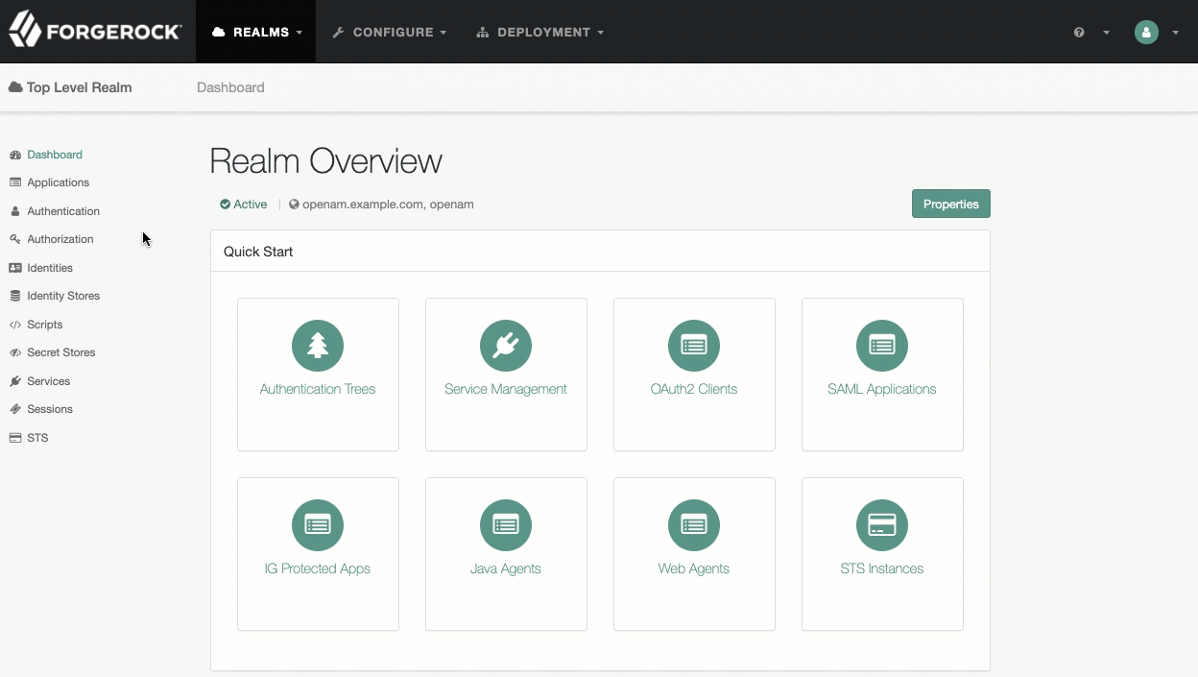Open Sessions in the sidebar
The image size is (1198, 677).
(x=50, y=409)
